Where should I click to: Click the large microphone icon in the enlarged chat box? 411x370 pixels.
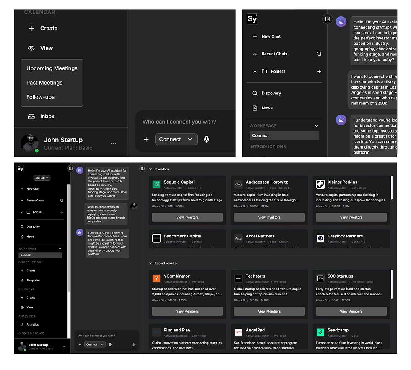(x=206, y=140)
